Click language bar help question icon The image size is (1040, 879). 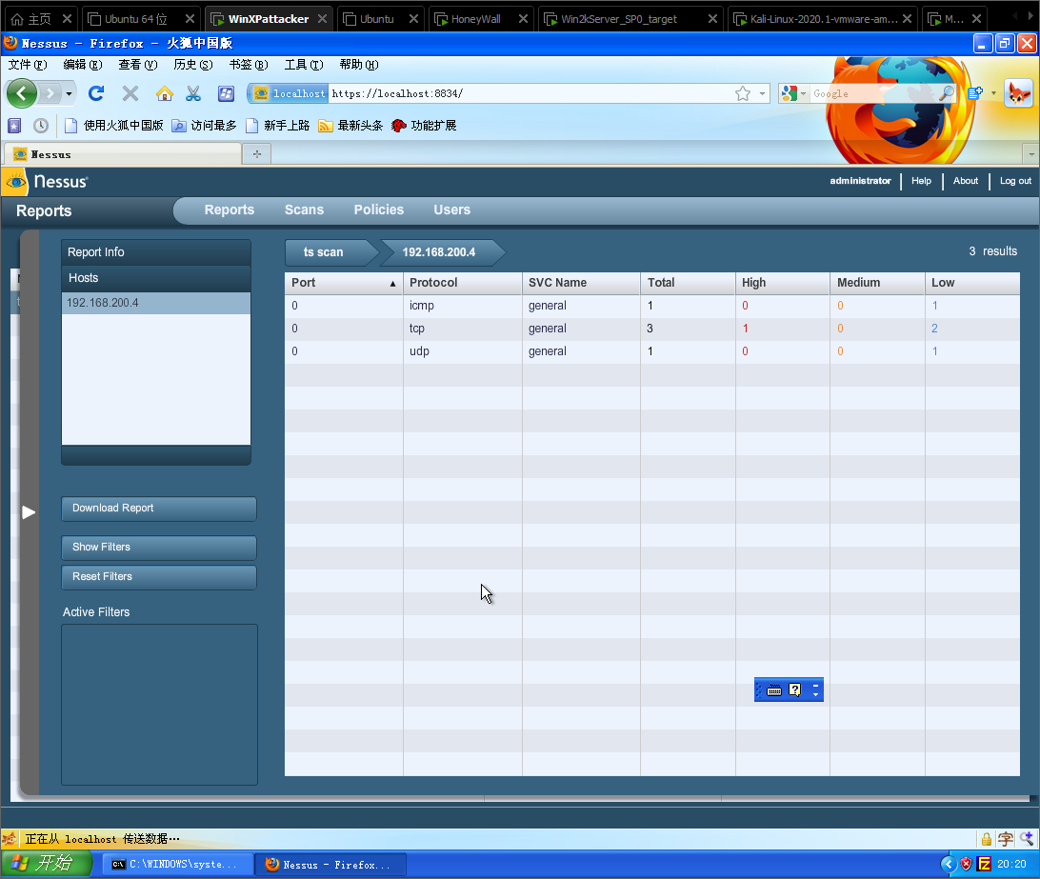pyautogui.click(x=794, y=690)
